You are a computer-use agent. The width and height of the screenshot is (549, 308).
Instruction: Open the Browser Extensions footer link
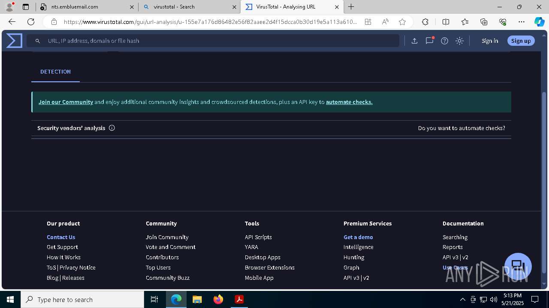270,267
